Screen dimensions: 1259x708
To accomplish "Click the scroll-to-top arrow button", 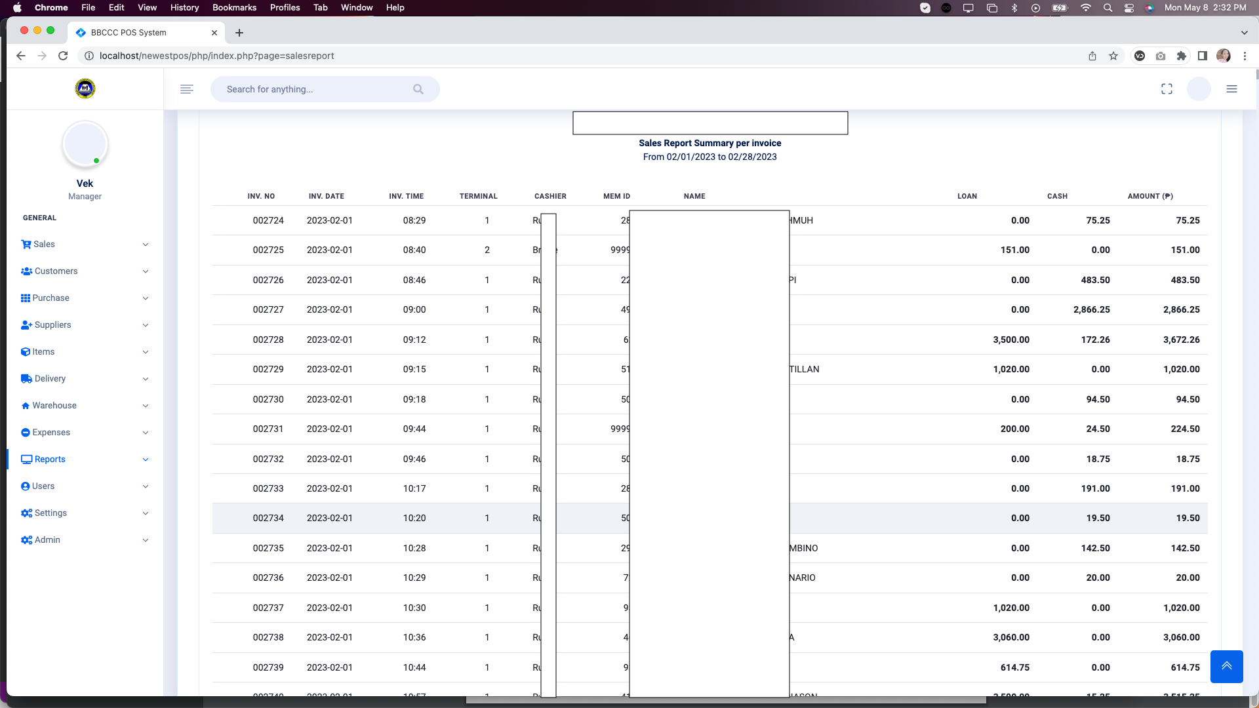I will tap(1226, 666).
